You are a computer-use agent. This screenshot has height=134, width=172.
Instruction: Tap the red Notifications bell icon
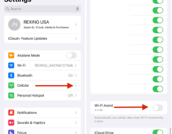pyautogui.click(x=11, y=113)
